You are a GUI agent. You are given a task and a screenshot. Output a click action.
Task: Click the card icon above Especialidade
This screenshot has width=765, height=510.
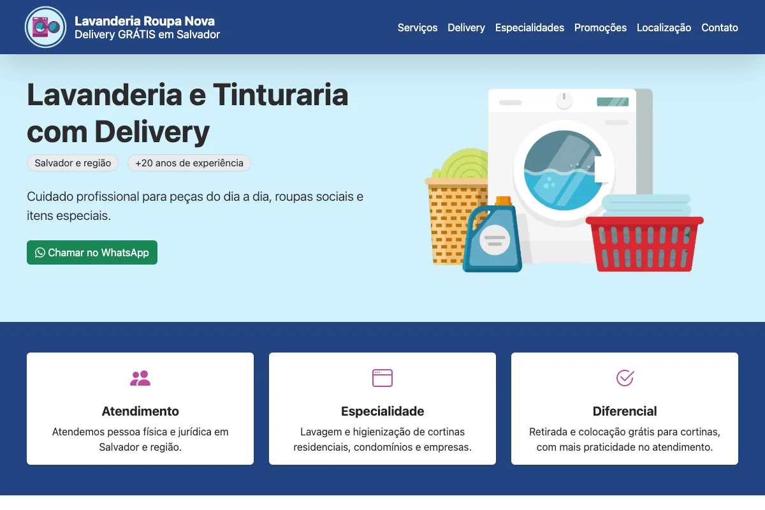click(382, 377)
